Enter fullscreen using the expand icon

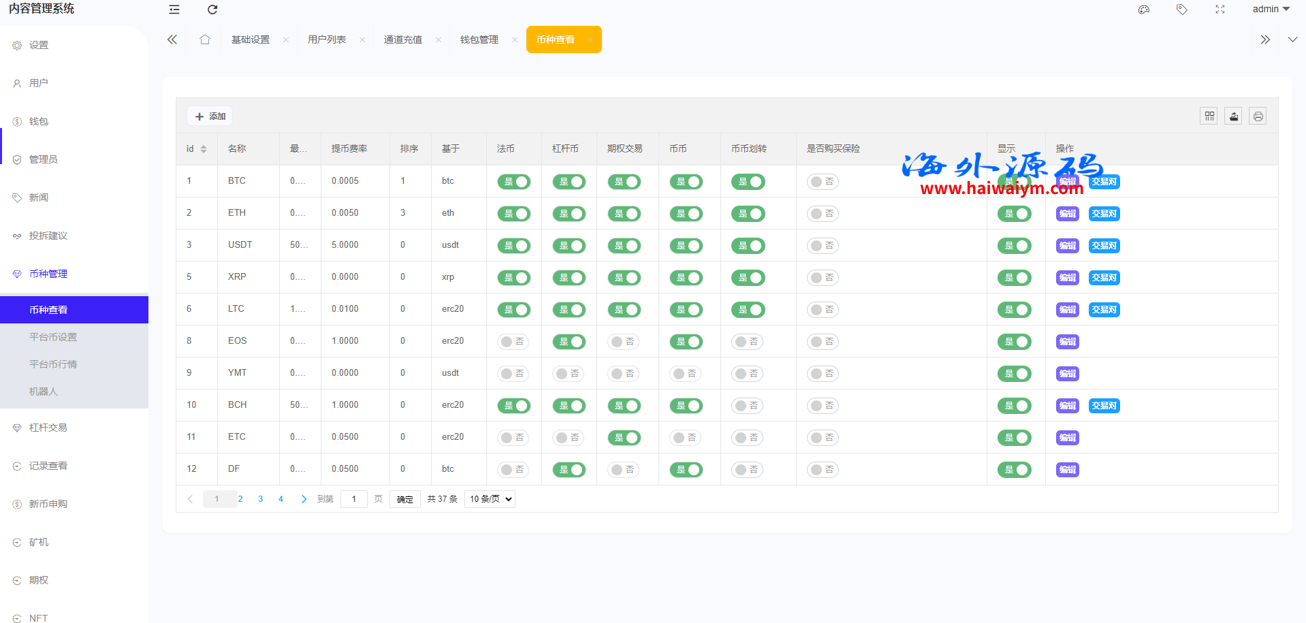(1220, 10)
